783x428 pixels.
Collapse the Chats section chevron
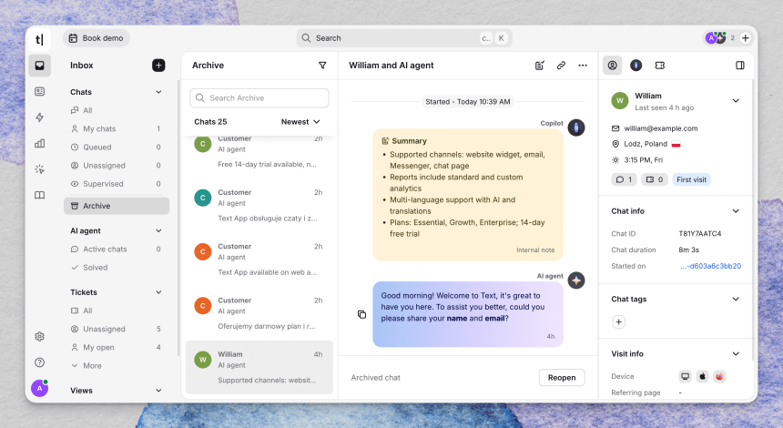pos(158,92)
